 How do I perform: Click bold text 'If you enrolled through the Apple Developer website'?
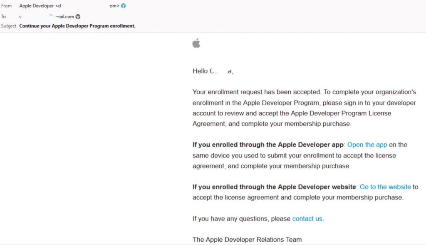tap(274, 187)
